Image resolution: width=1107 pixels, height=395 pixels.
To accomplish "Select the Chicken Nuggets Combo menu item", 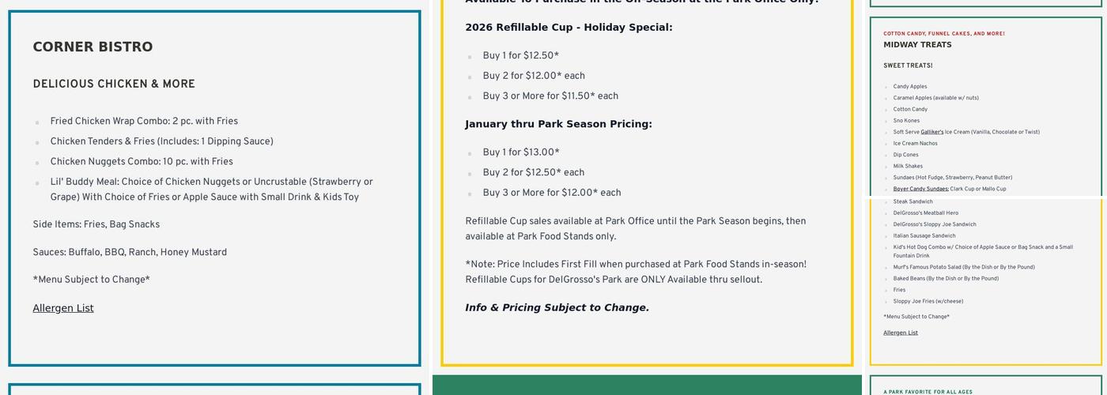I will click(x=142, y=162).
